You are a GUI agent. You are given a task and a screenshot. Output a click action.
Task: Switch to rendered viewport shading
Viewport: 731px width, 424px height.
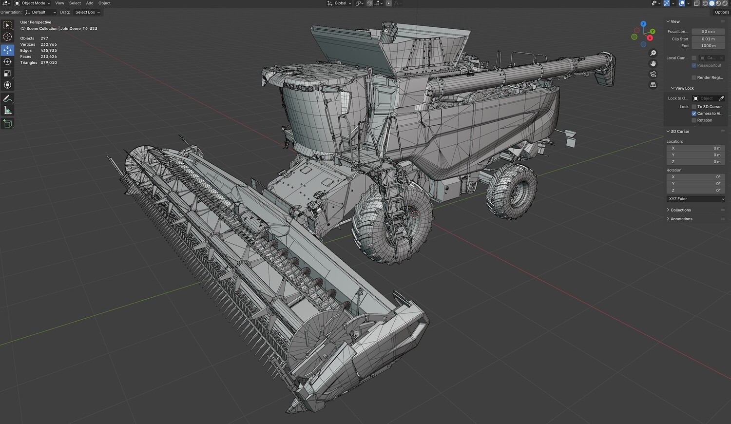coord(724,3)
